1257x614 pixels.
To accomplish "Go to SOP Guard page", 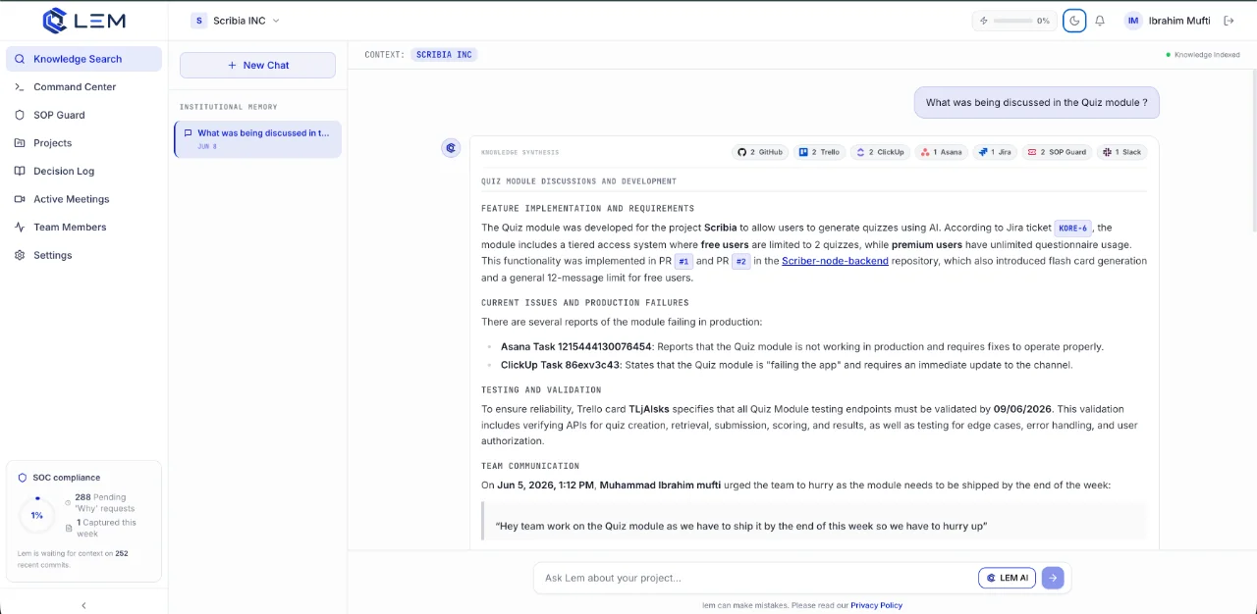I will [x=83, y=115].
